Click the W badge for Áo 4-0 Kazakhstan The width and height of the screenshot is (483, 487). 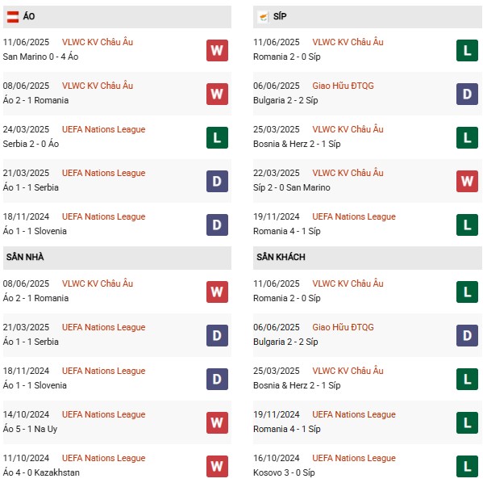pos(217,466)
